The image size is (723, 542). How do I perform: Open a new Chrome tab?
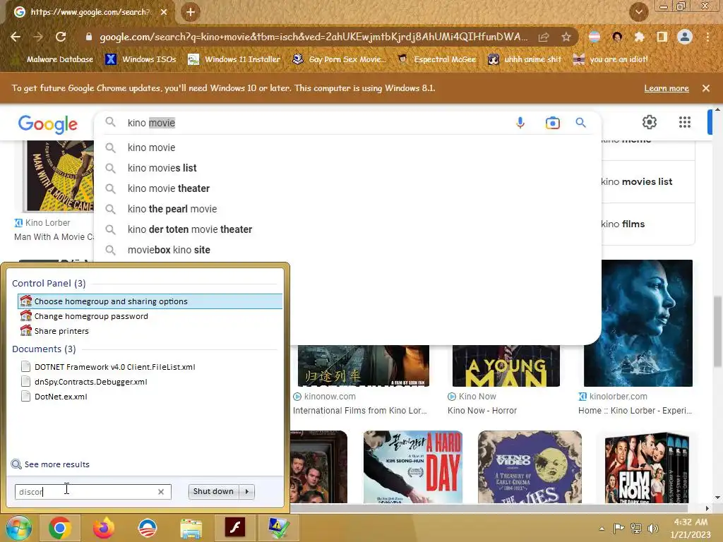(191, 12)
